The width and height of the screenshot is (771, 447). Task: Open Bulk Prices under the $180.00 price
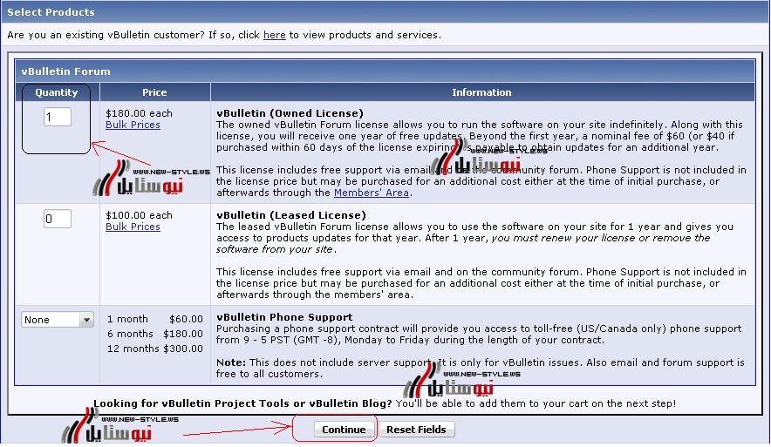pyautogui.click(x=133, y=125)
